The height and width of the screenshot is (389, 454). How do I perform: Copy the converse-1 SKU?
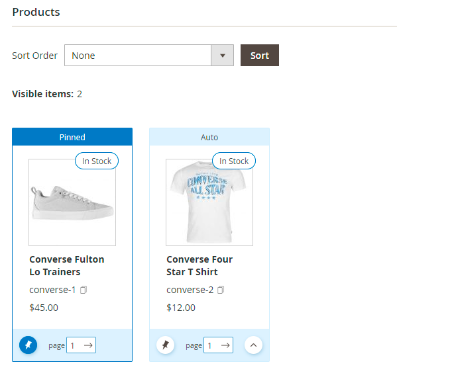click(x=84, y=290)
